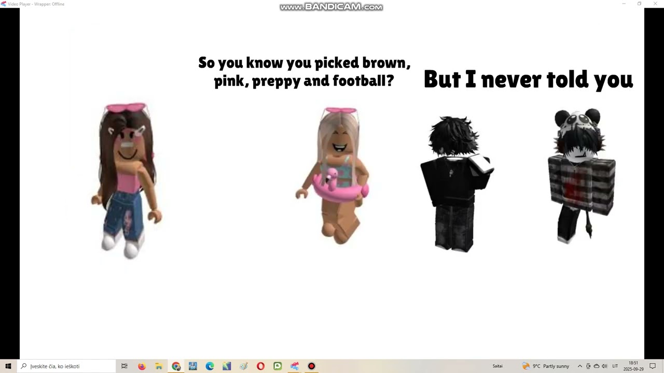The width and height of the screenshot is (664, 373).
Task: Open File Explorer from the taskbar
Action: pyautogui.click(x=159, y=366)
